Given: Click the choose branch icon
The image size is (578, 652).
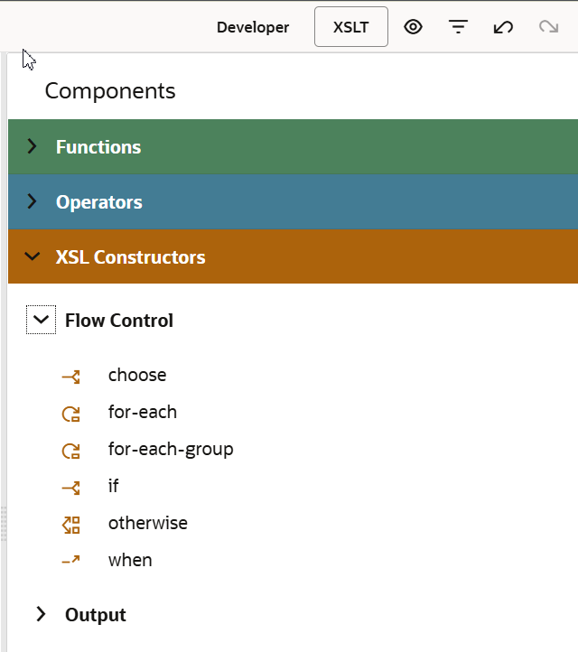Looking at the screenshot, I should pos(70,376).
